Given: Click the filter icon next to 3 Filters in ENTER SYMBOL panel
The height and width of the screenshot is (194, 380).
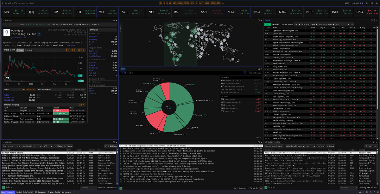Looking at the screenshot, I should coord(366,146).
